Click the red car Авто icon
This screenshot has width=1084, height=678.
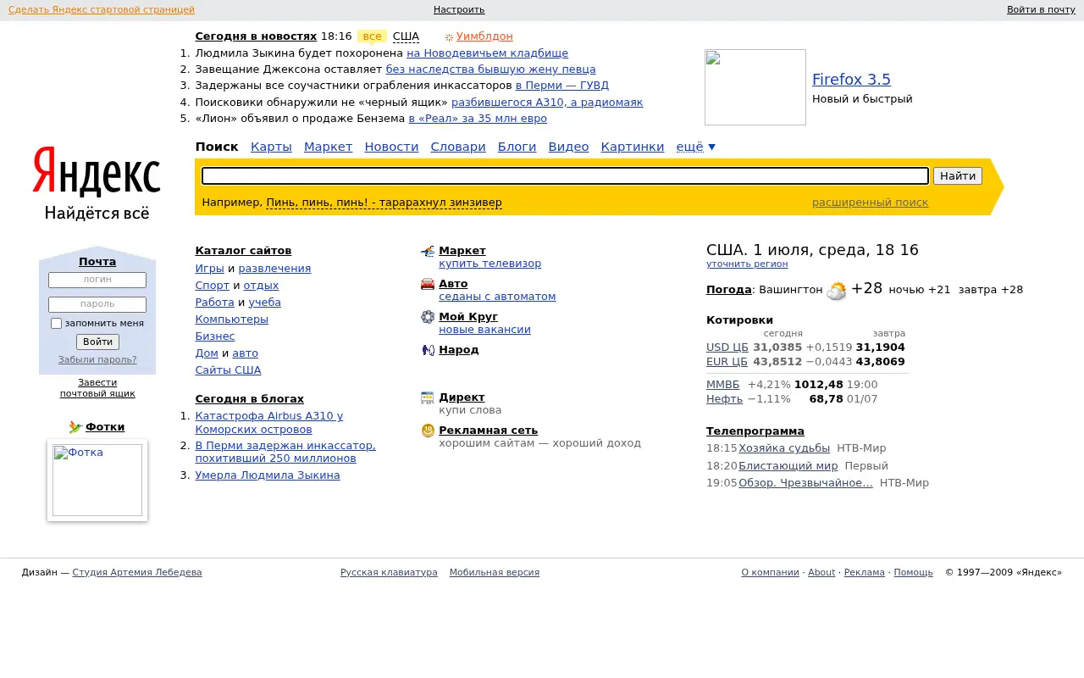click(x=428, y=284)
